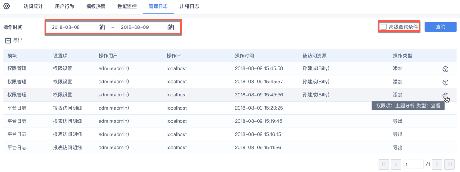Open the 出错日志 tab

point(190,7)
